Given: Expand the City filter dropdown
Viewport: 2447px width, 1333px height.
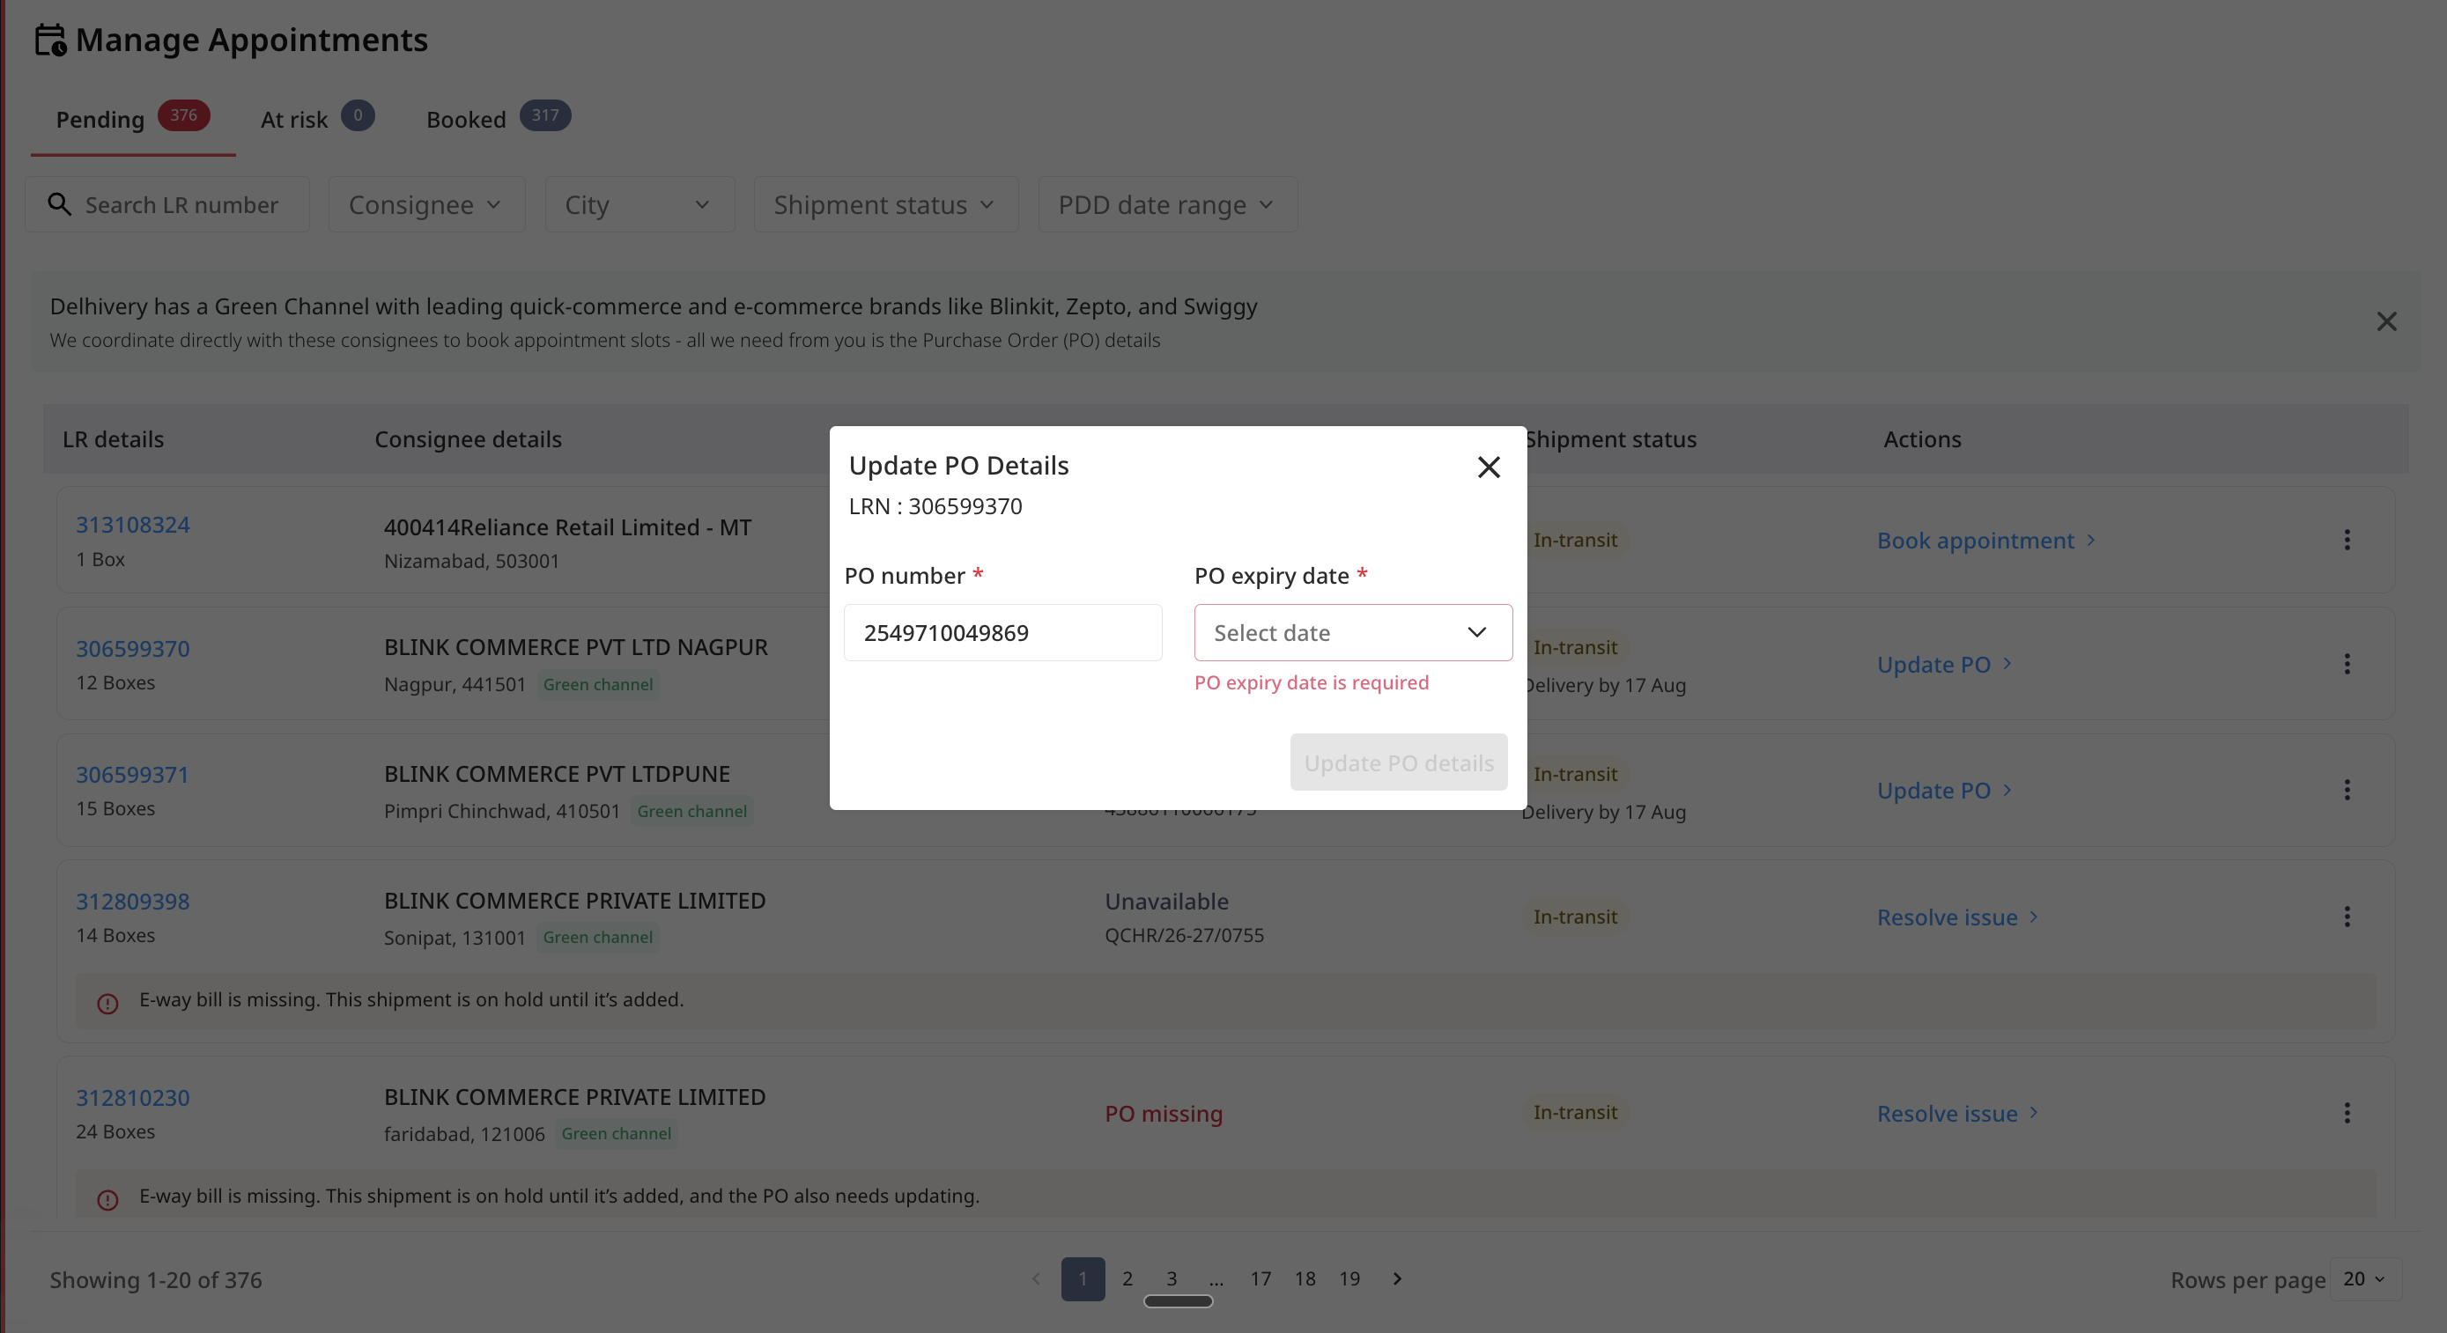Looking at the screenshot, I should tap(639, 204).
